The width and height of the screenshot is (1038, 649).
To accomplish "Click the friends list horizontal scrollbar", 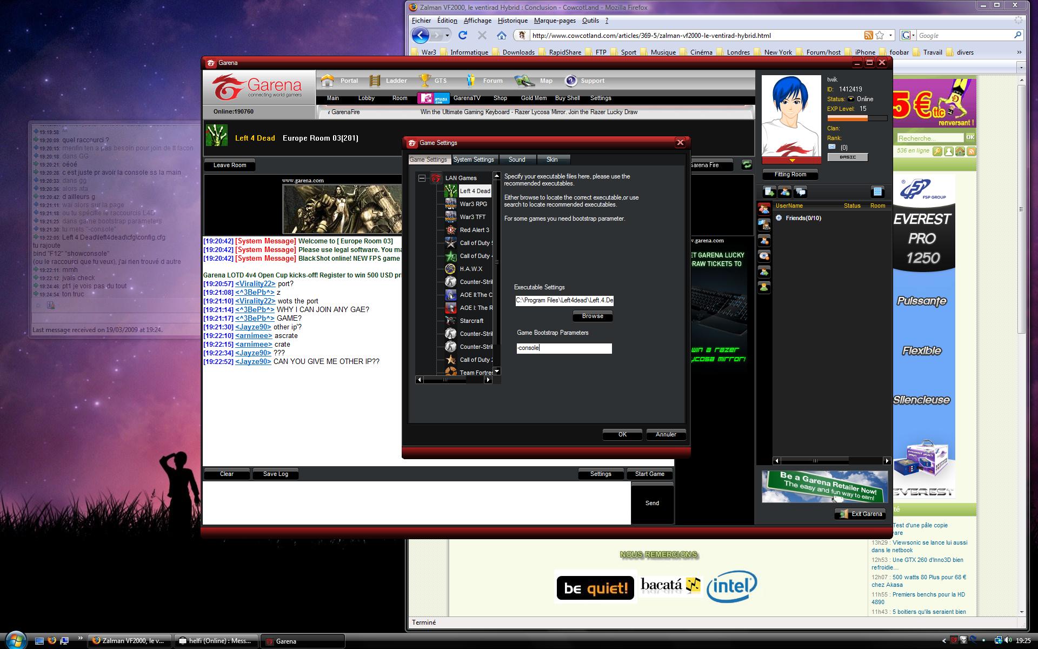I will [832, 461].
